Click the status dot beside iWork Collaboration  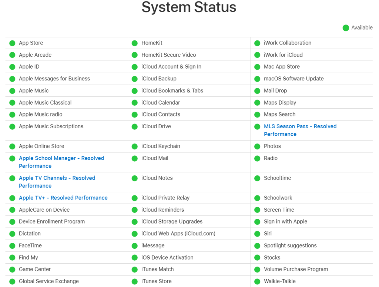coord(257,43)
